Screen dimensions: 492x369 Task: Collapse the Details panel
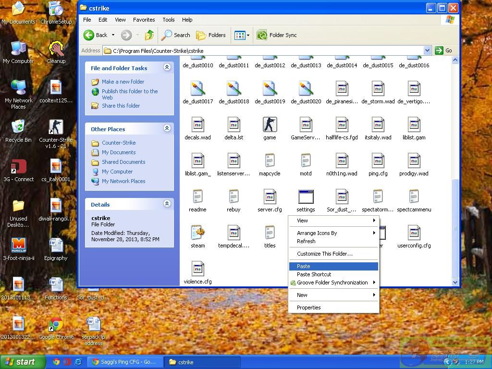coord(167,204)
